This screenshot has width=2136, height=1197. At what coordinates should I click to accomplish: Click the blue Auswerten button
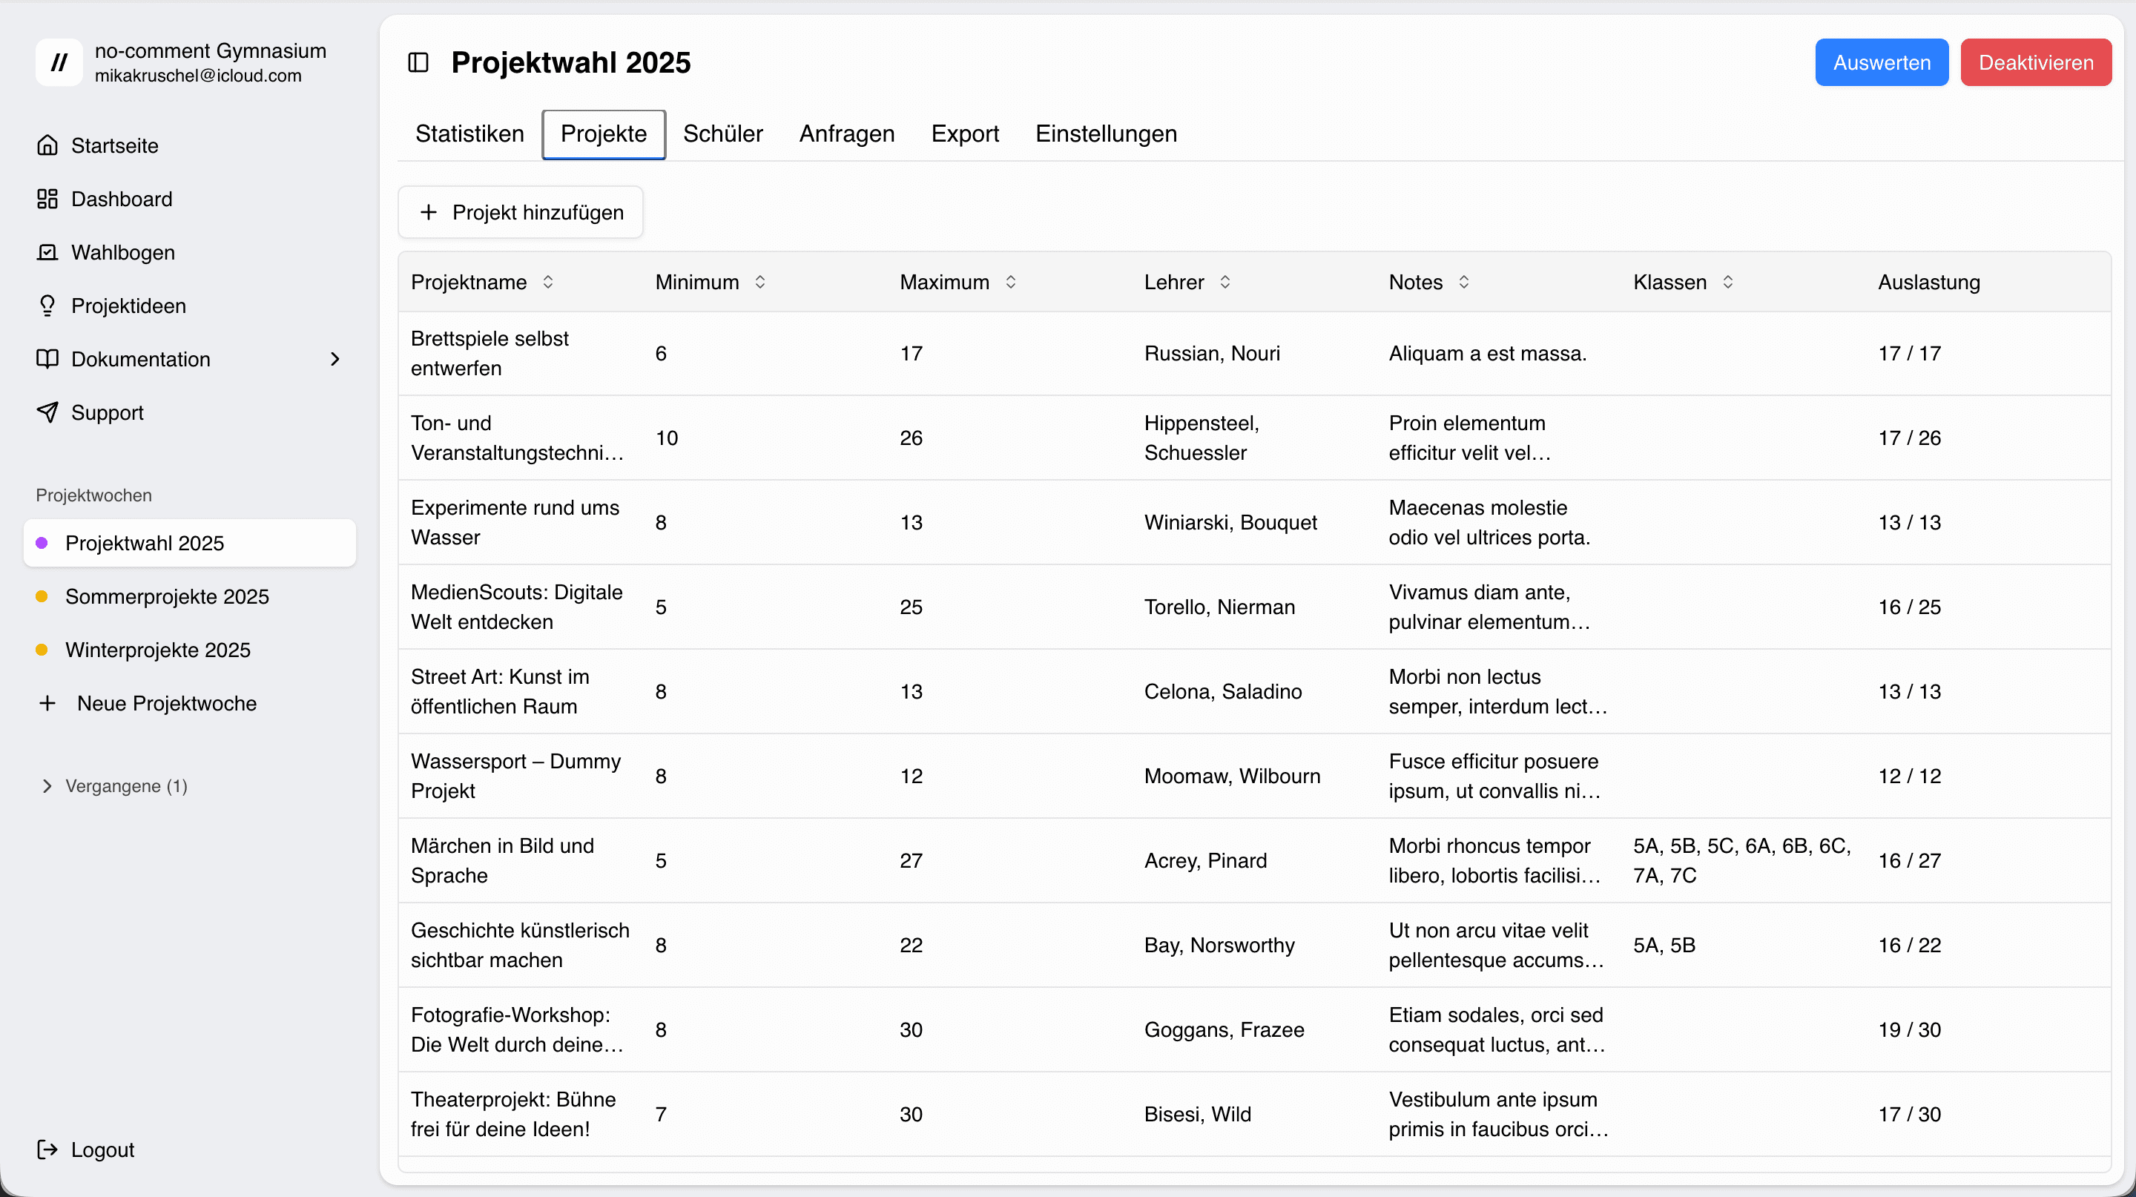click(1882, 62)
